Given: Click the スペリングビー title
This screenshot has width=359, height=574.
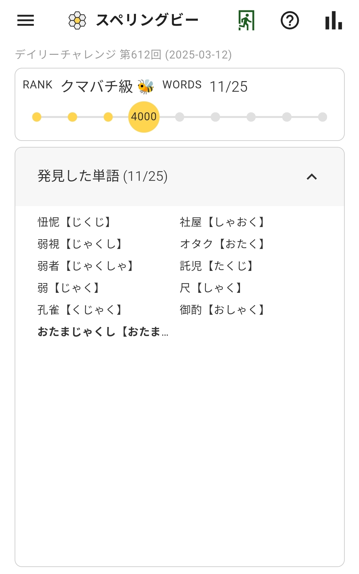Looking at the screenshot, I should (x=147, y=20).
